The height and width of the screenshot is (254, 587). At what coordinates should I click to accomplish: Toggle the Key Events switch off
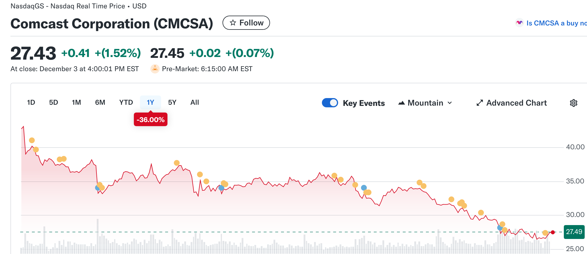tap(330, 103)
